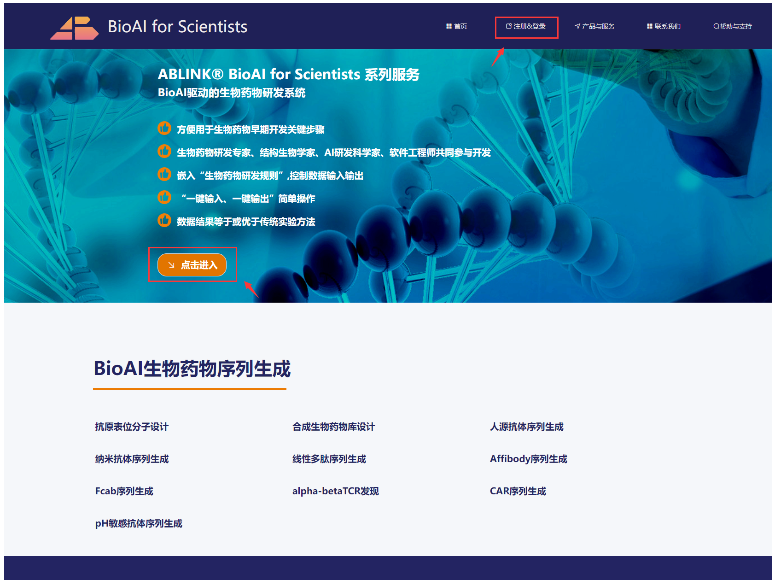Click the BioAI驱动的生物药物研发系统 subtitle
Screen dimensions: 775x580
click(x=232, y=93)
